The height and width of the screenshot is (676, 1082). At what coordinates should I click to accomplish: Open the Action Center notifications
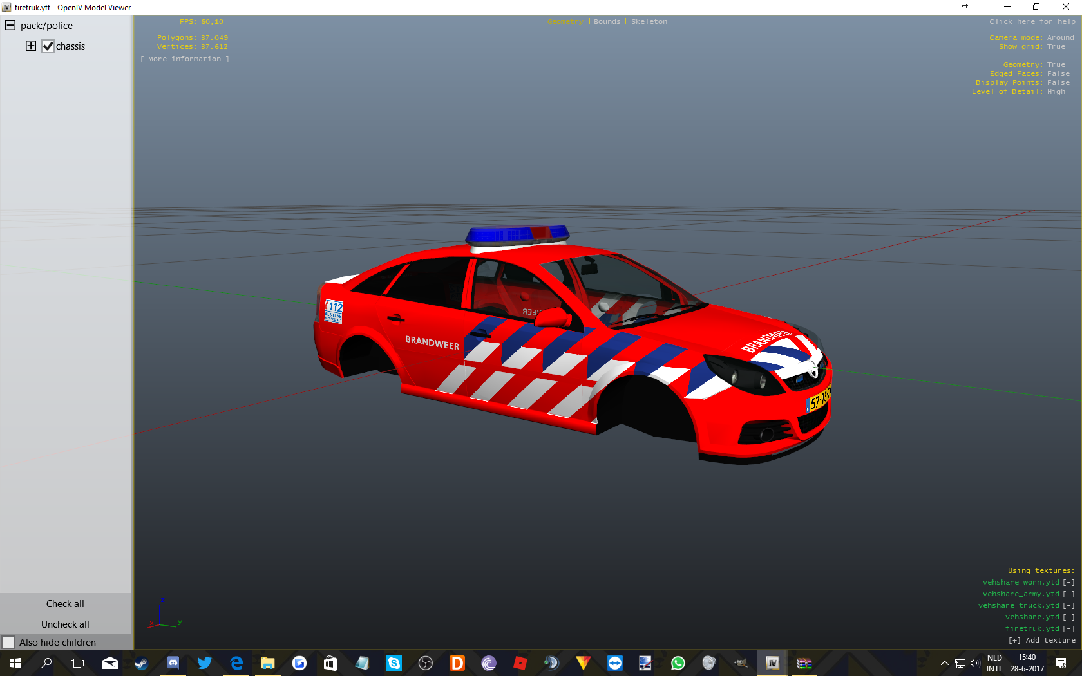1061,663
